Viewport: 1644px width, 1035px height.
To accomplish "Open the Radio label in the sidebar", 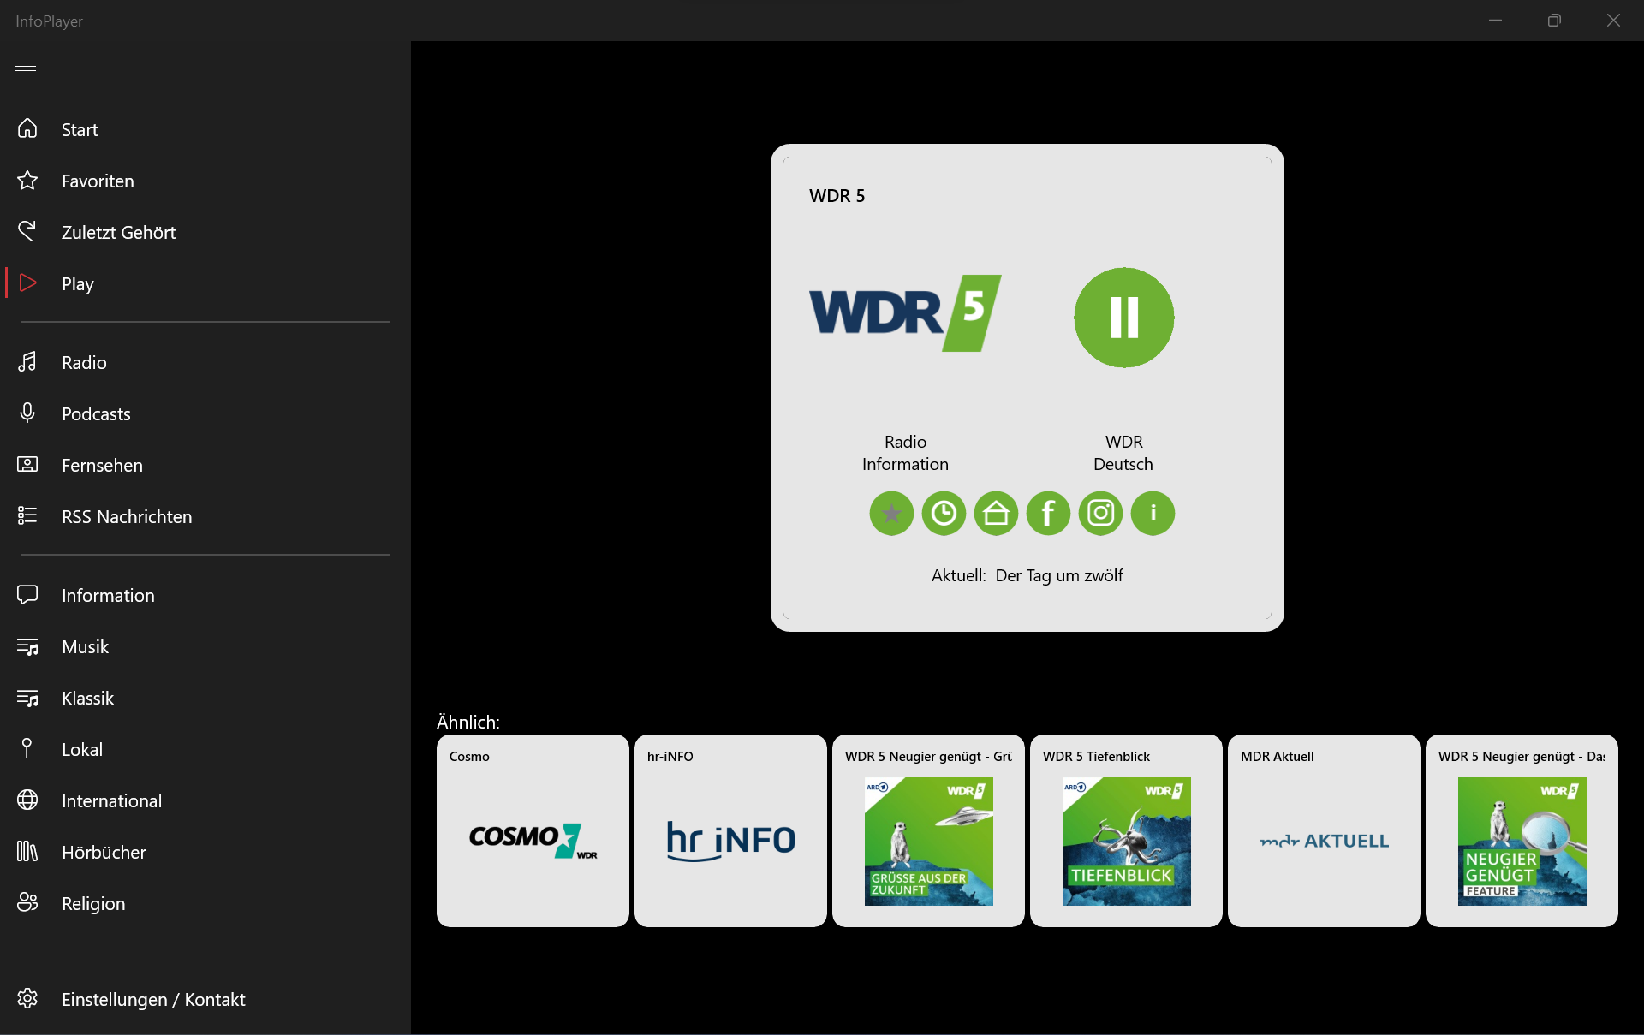I will (x=84, y=363).
